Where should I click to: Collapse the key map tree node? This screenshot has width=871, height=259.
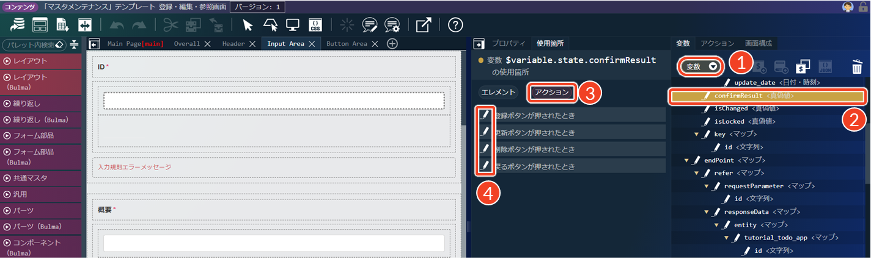696,134
